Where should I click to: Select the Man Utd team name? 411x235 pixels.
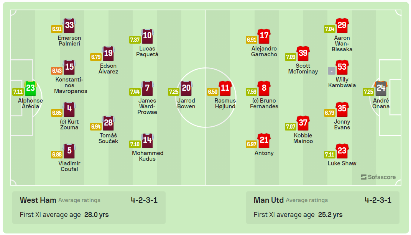(268, 200)
